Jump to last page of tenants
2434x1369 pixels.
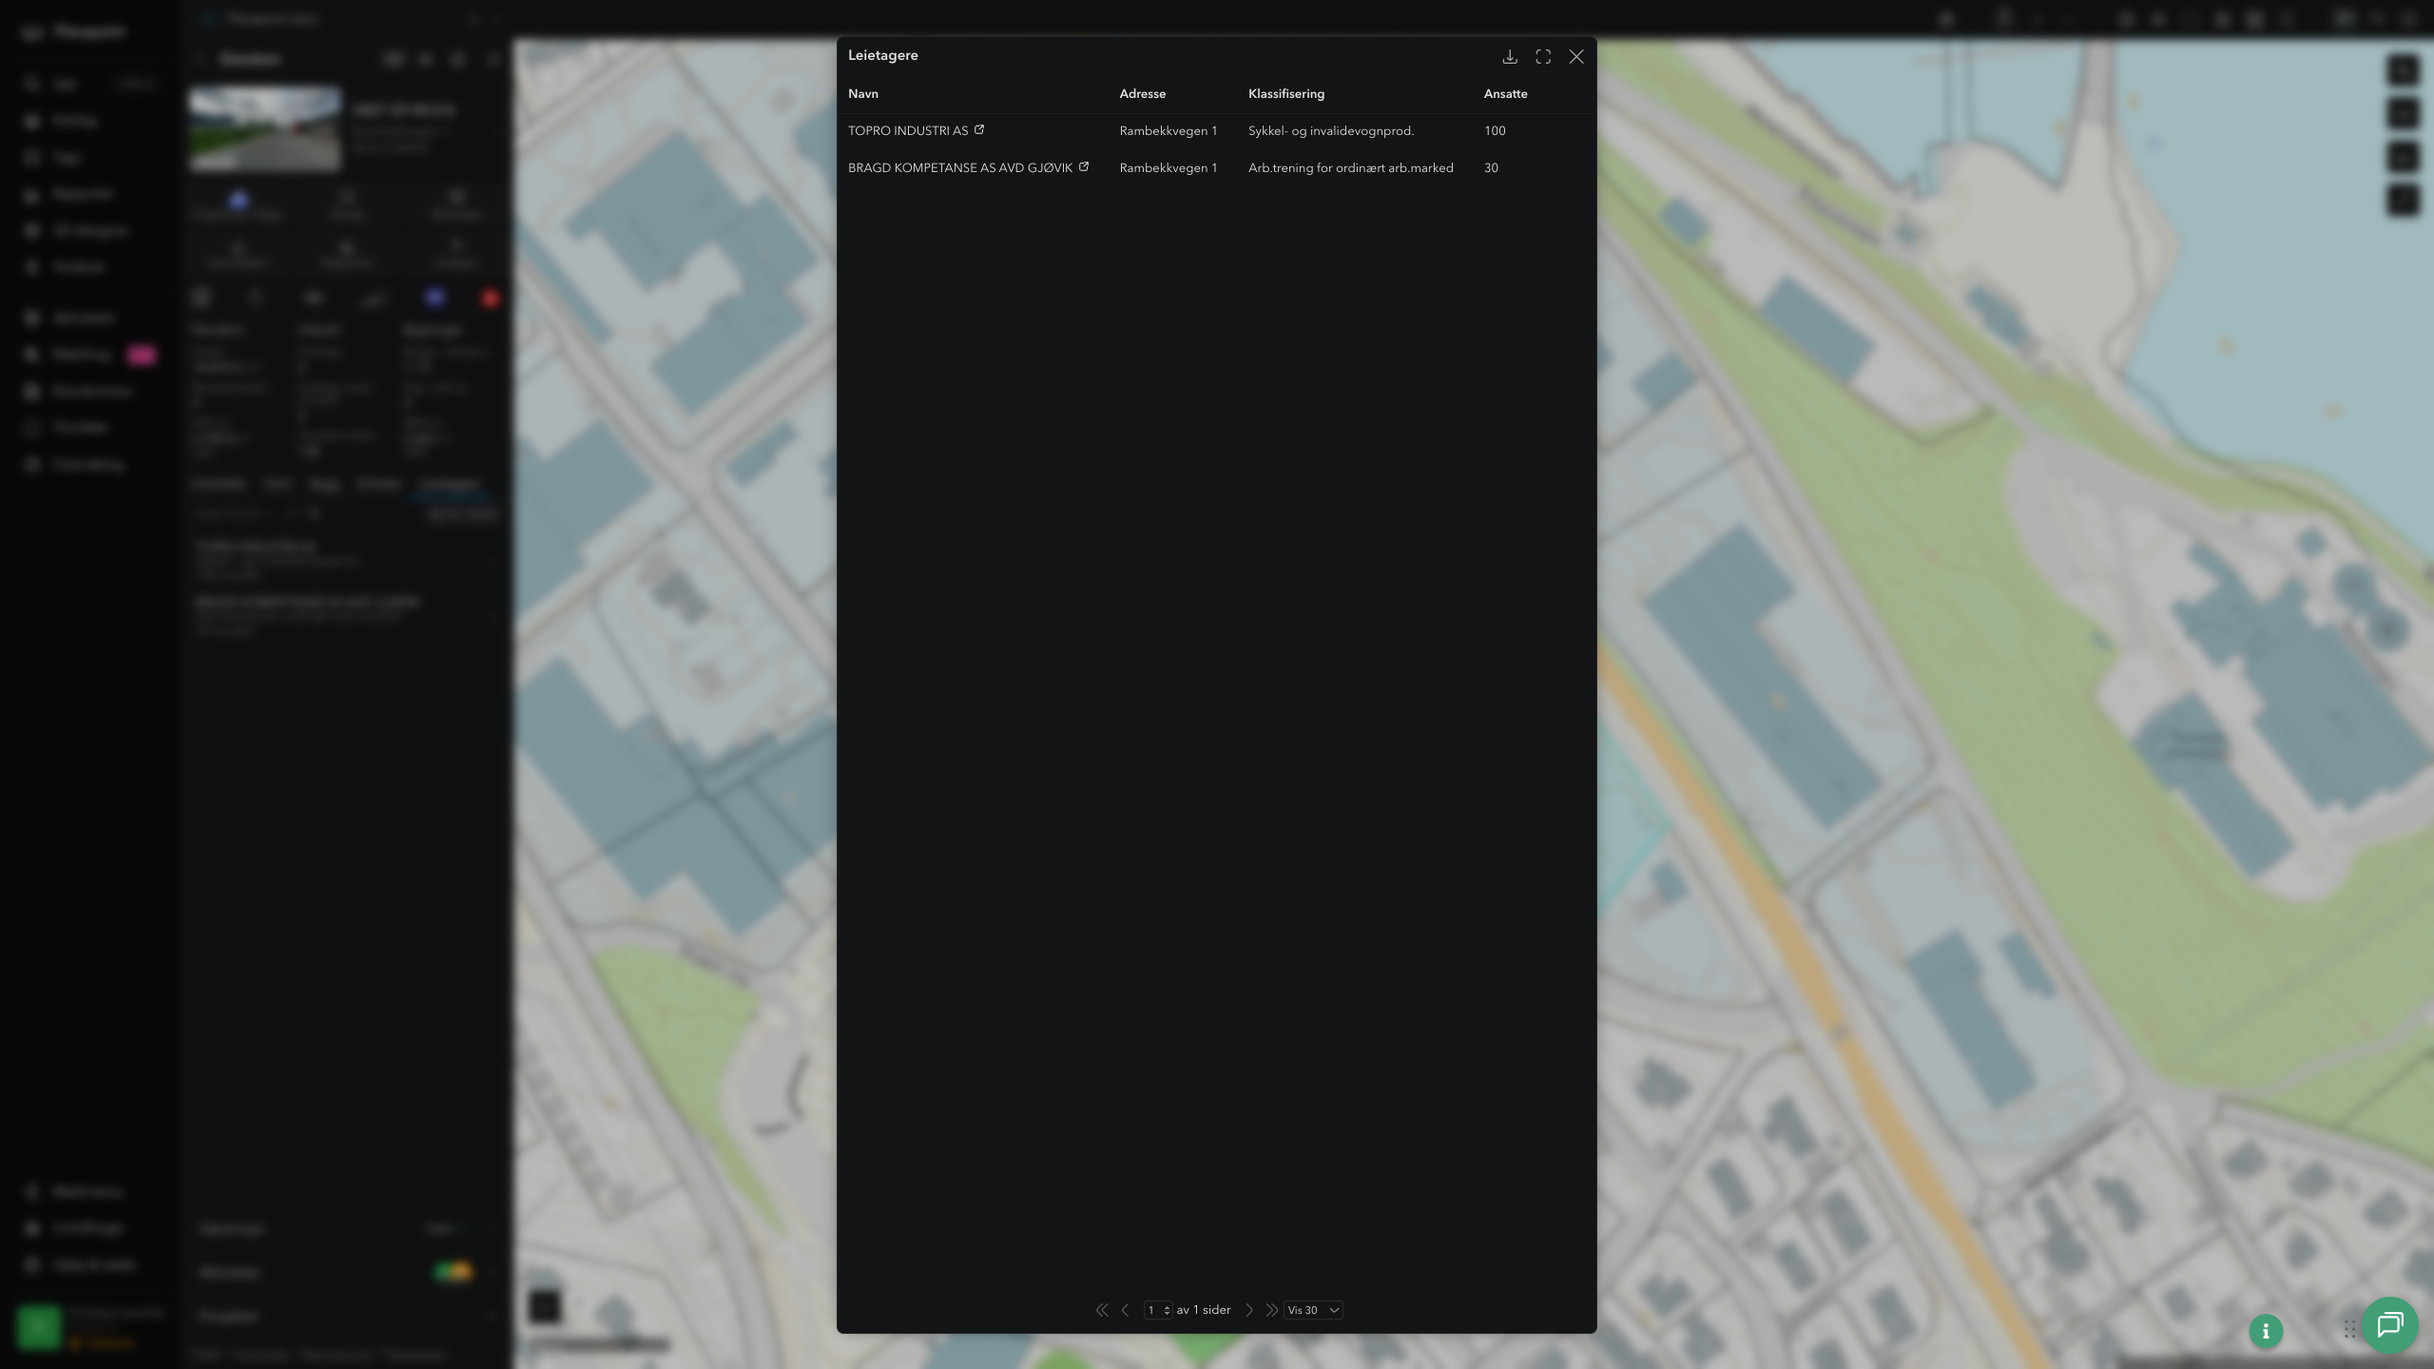click(x=1271, y=1310)
